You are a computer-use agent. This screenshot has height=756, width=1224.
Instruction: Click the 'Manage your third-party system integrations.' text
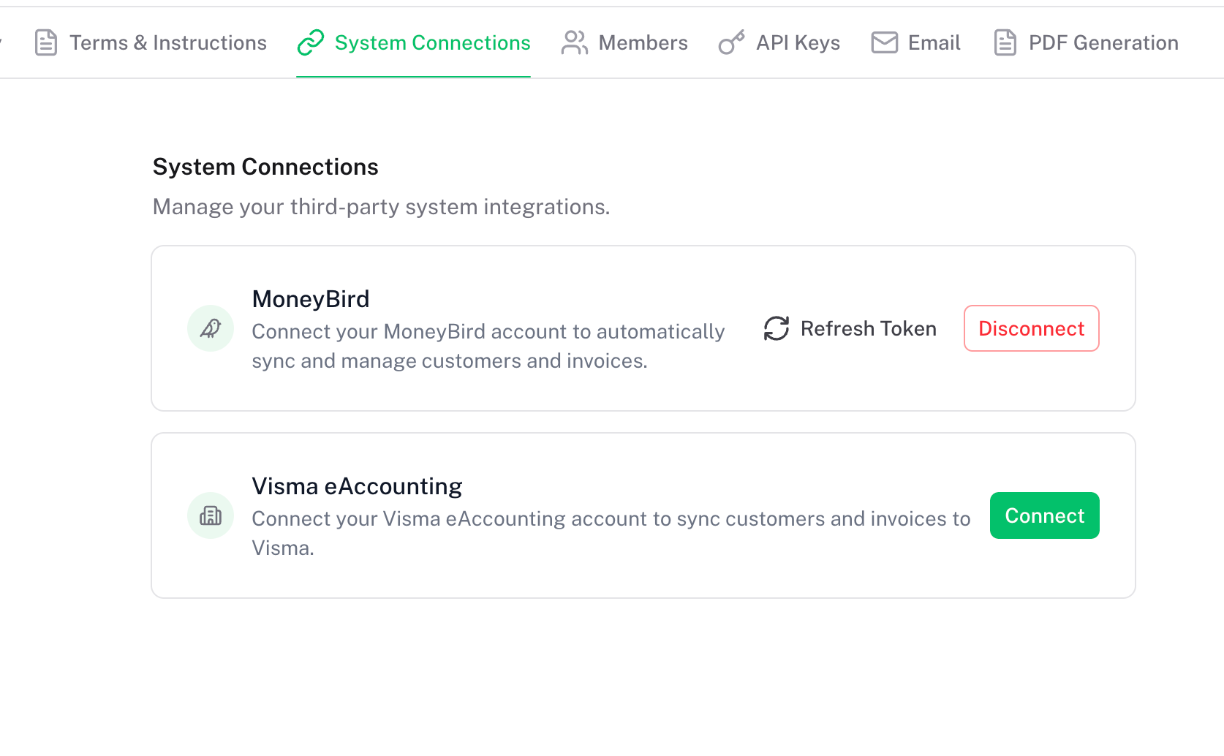pyautogui.click(x=381, y=207)
